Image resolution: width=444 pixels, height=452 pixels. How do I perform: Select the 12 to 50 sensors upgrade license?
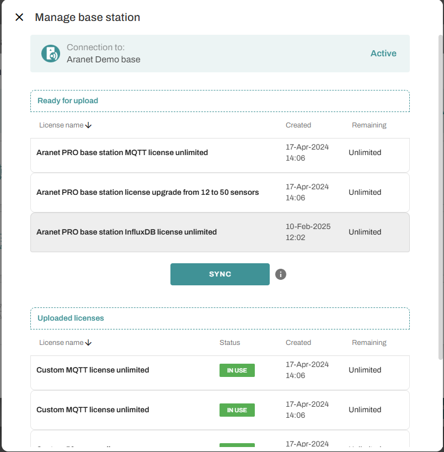point(147,192)
